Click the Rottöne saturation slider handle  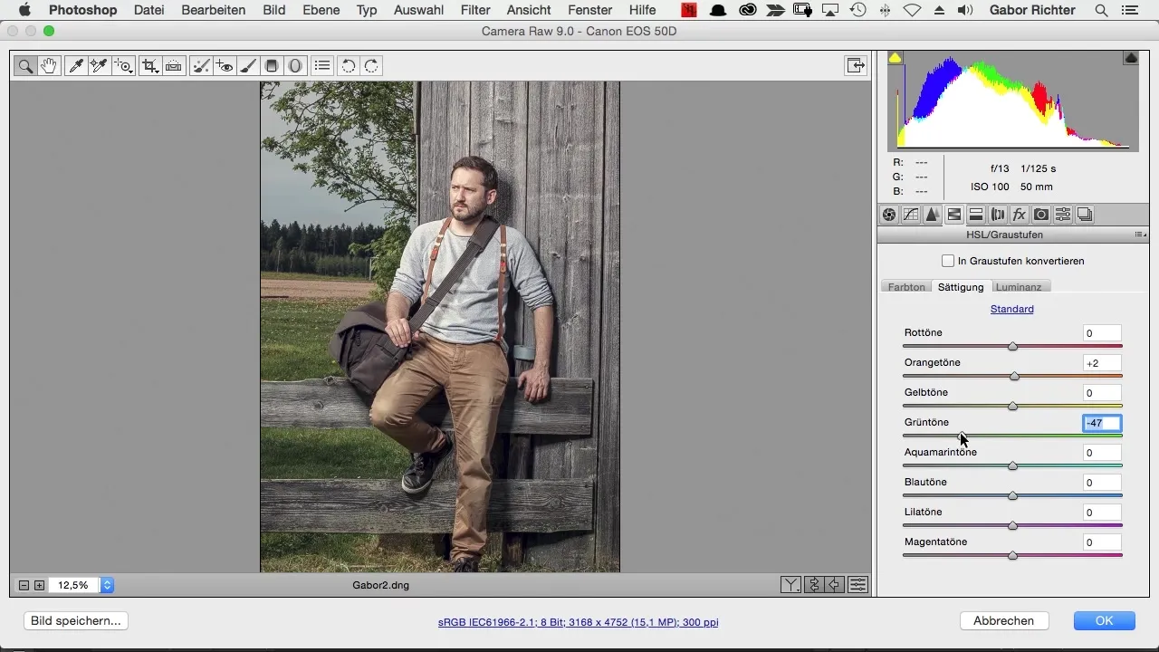(1012, 346)
